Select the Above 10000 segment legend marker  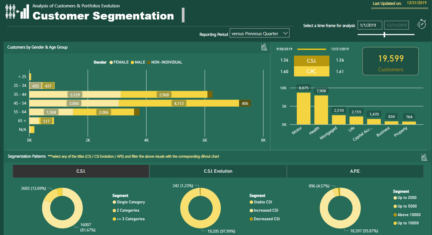click(x=395, y=215)
